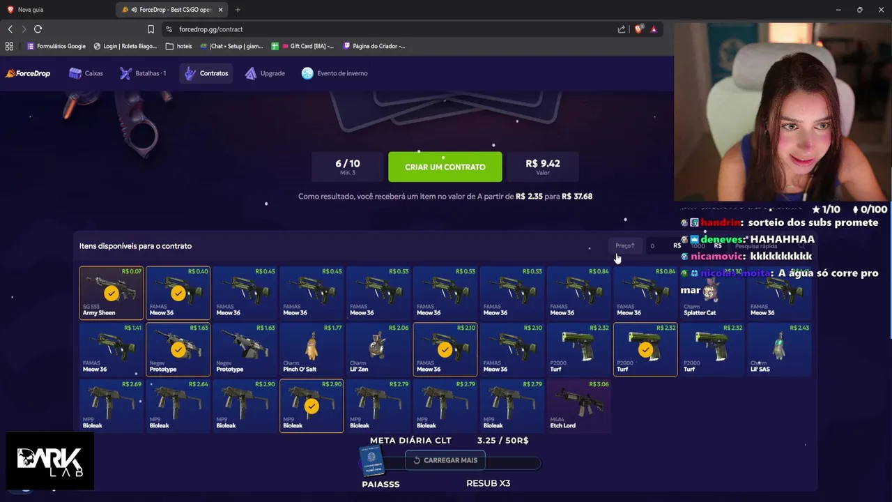The image size is (892, 502).
Task: Select the Meow 36 R$ 1.41 item
Action: [x=111, y=349]
